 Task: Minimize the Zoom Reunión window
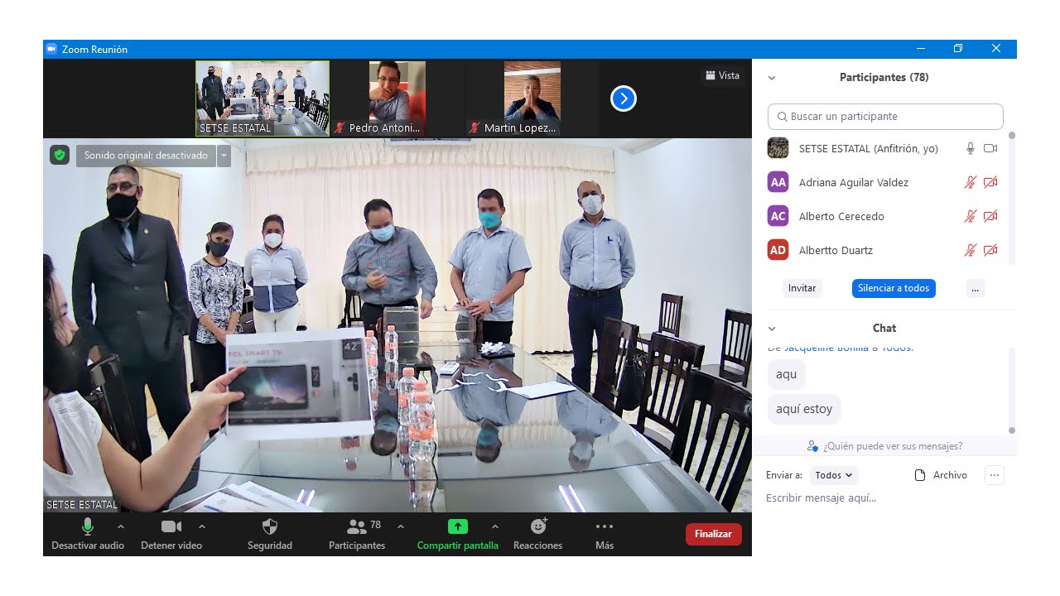pos(920,49)
